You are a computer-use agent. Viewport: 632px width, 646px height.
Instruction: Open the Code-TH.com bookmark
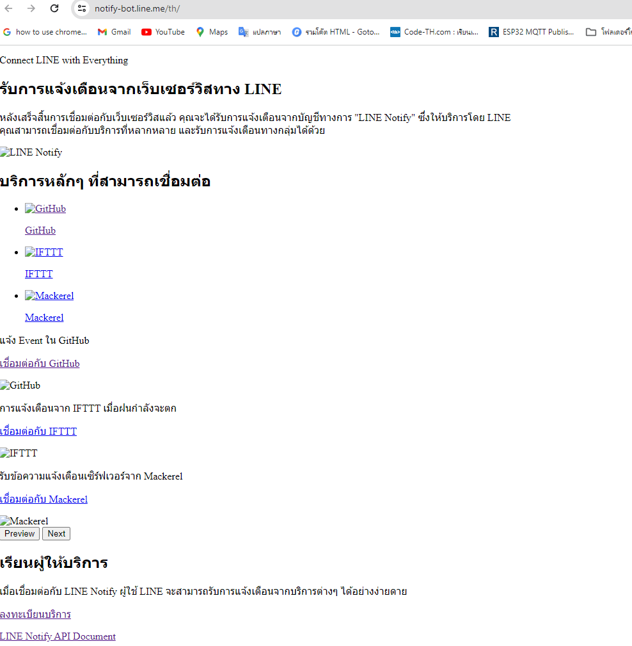[x=434, y=32]
